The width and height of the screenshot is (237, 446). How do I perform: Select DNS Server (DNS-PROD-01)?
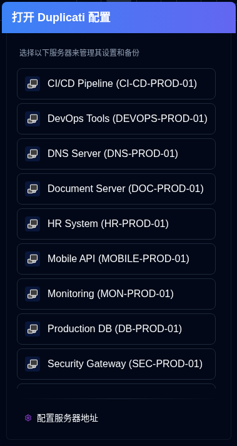point(116,154)
